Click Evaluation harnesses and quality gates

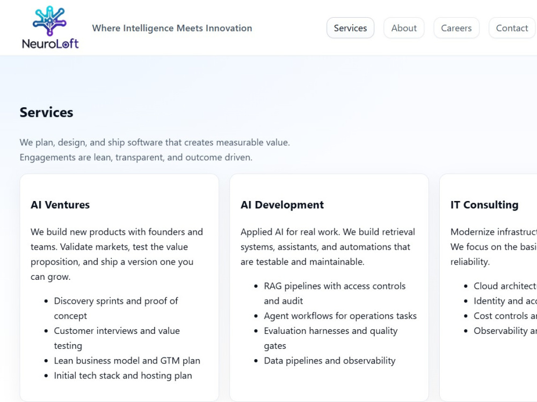[x=330, y=338]
